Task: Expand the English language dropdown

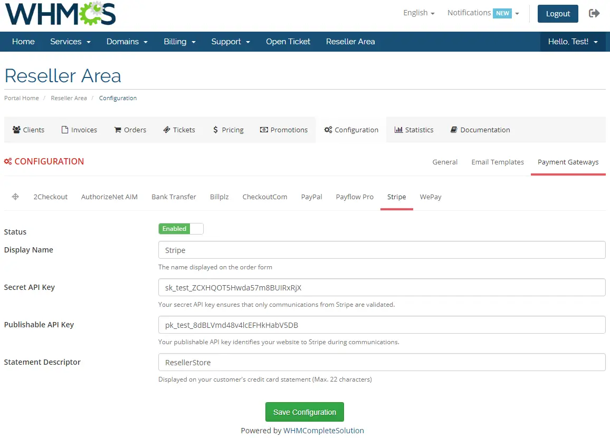Action: pos(418,13)
